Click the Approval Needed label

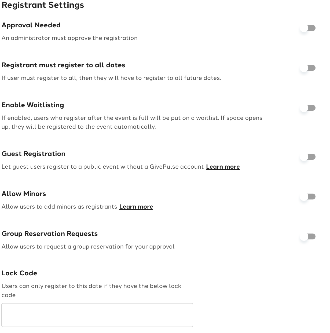point(31,25)
